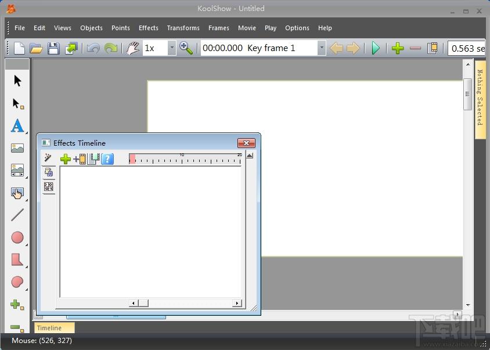Click the magnifier zoom-in icon
The height and width of the screenshot is (350, 490).
186,48
